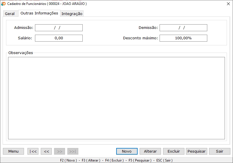The height and width of the screenshot is (163, 233).
Task: Open the Integração tab
Action: (72, 14)
